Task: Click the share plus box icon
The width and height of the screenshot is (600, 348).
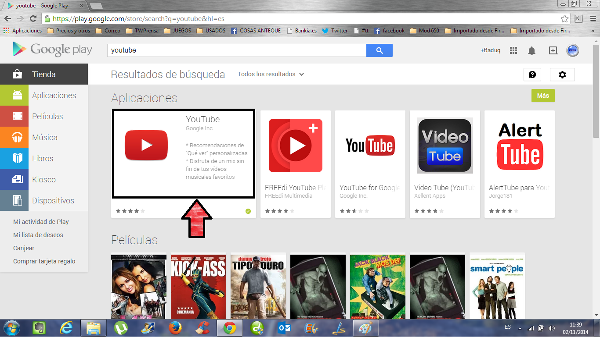Action: point(553,50)
